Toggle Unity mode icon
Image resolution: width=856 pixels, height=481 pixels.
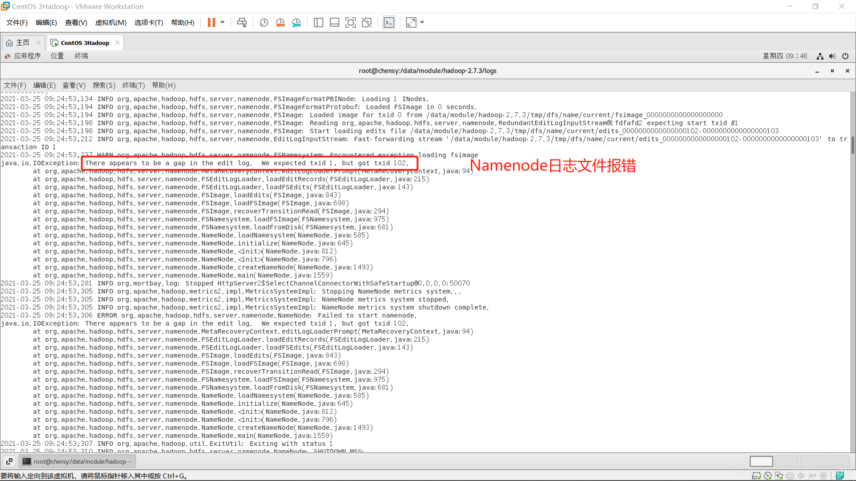tap(366, 22)
